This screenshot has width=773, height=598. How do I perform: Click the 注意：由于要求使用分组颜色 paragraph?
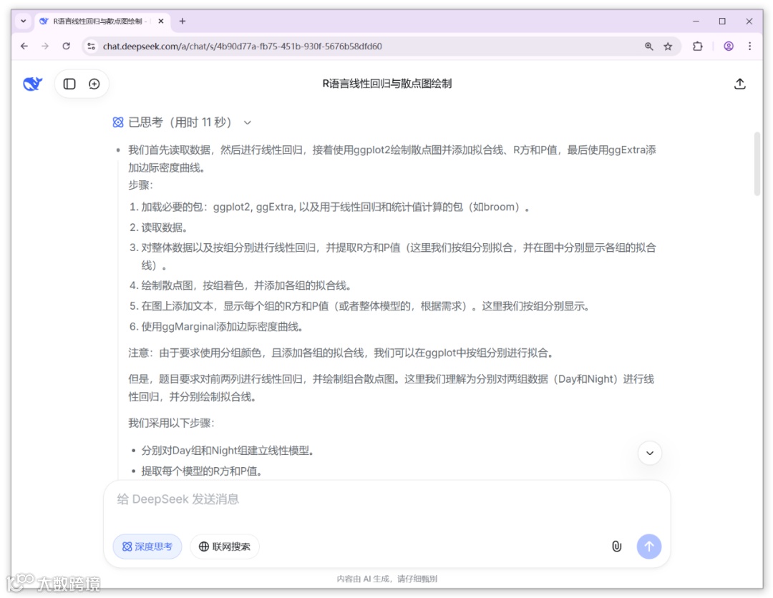click(341, 353)
